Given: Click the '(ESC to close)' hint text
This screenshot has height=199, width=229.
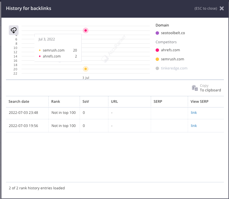Looking at the screenshot, I should tap(206, 9).
